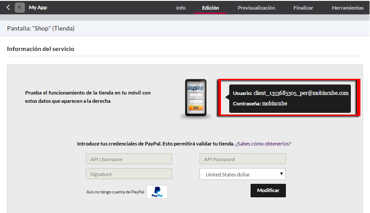Click the Usuario test email text
Viewport: 370px width, 213px height.
[291, 93]
